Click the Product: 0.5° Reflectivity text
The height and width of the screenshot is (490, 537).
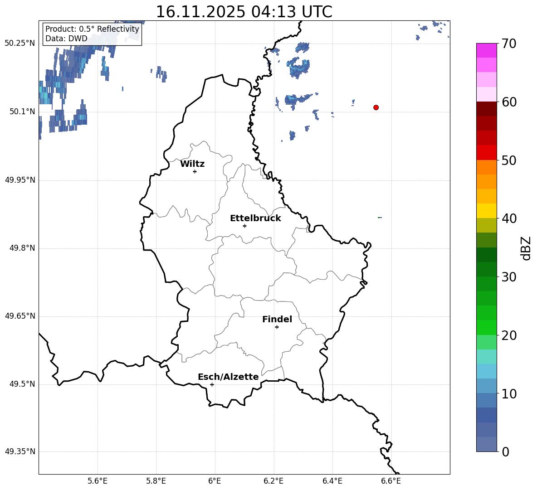(92, 29)
